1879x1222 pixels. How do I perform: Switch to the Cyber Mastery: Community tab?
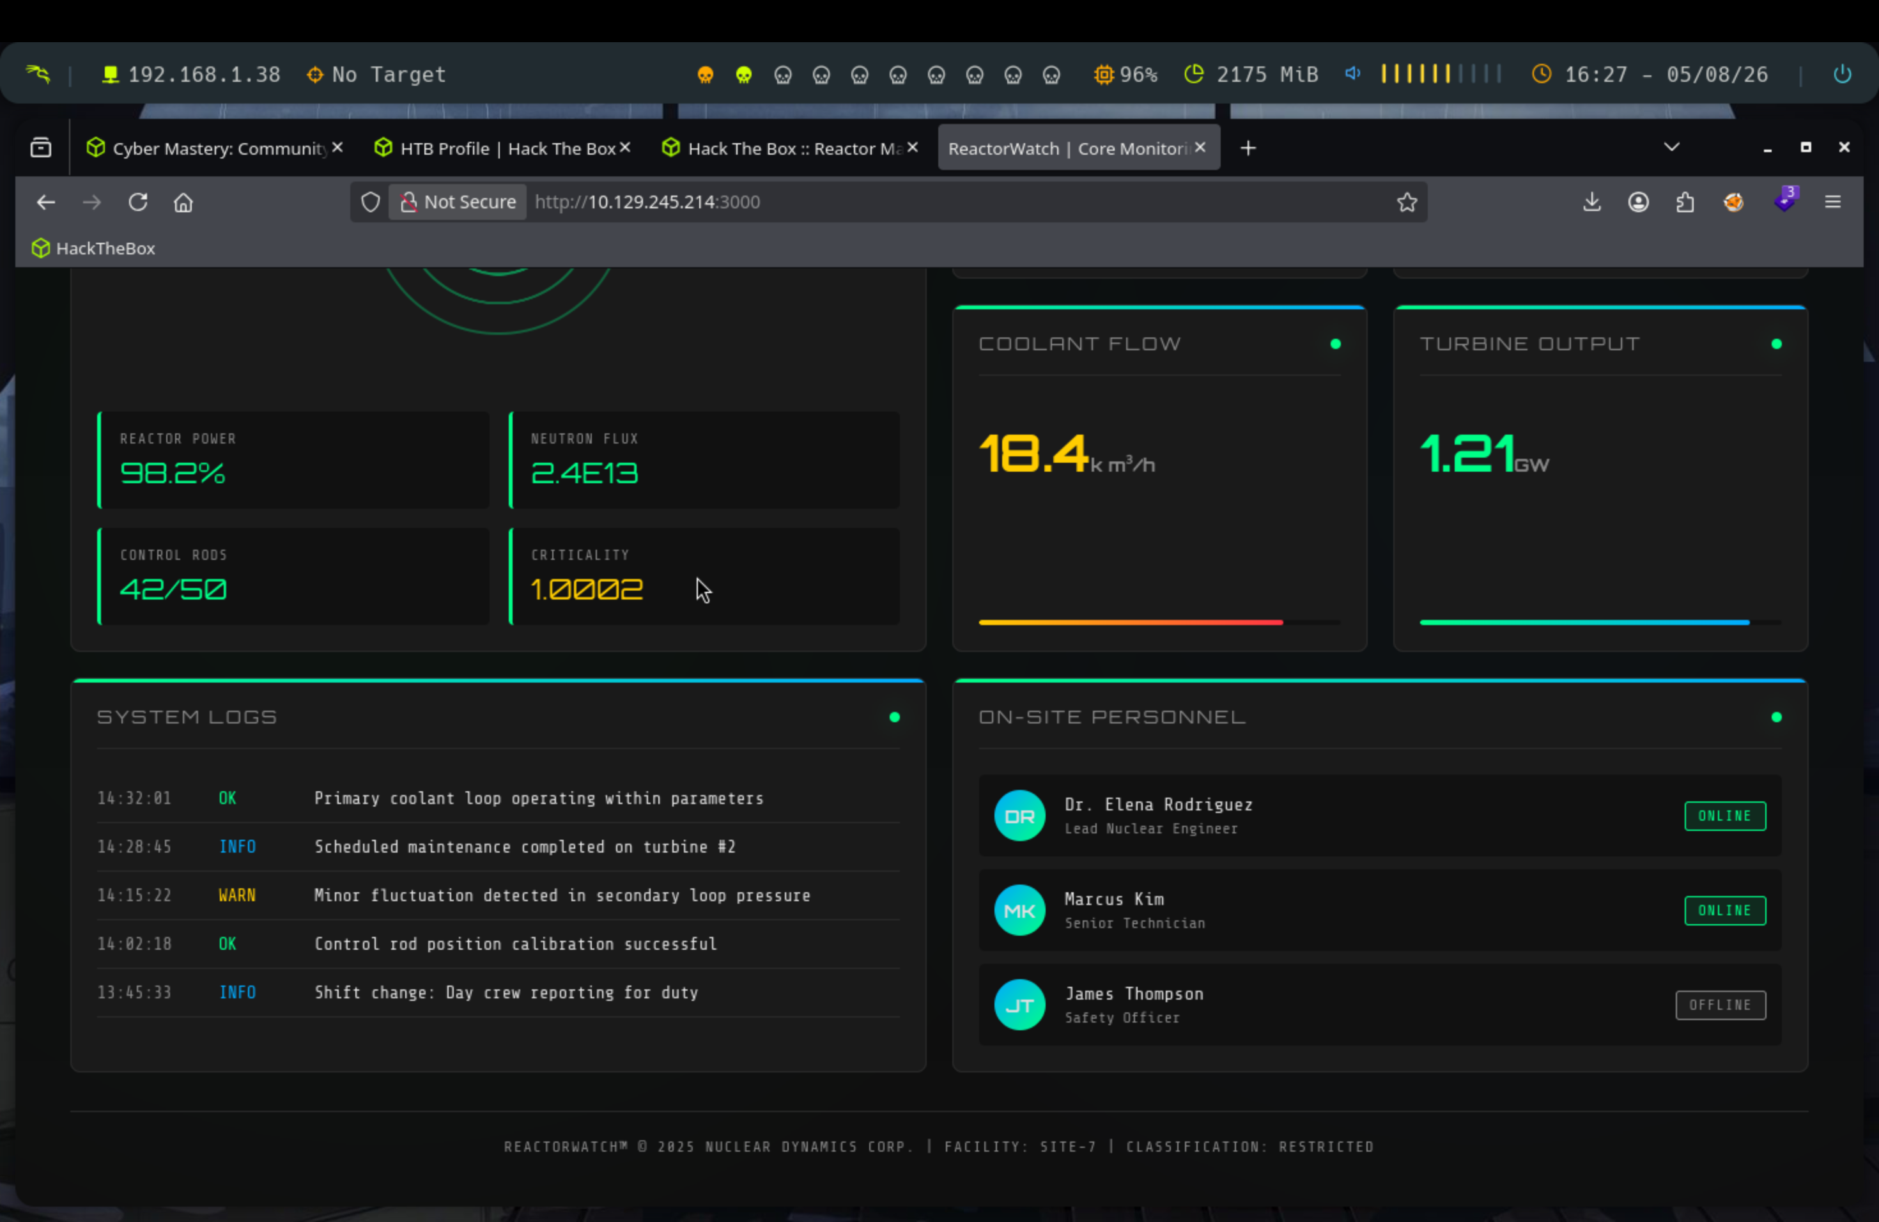tap(207, 148)
